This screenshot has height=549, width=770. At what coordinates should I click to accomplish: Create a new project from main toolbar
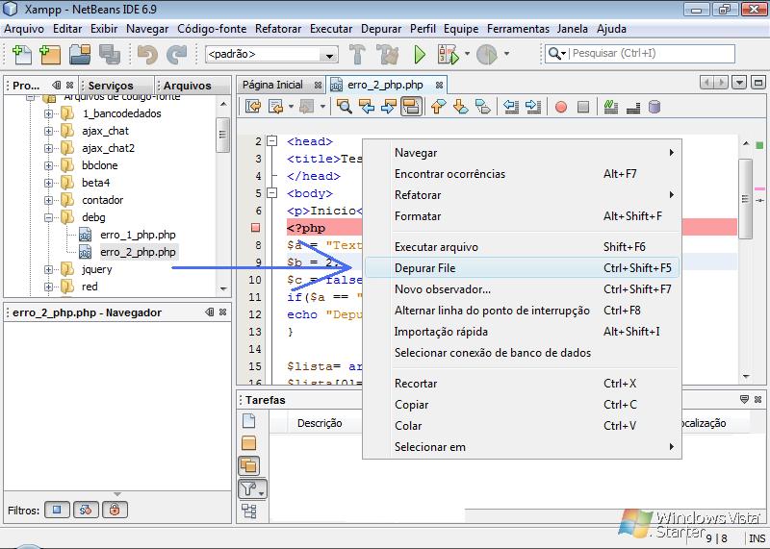tap(50, 54)
